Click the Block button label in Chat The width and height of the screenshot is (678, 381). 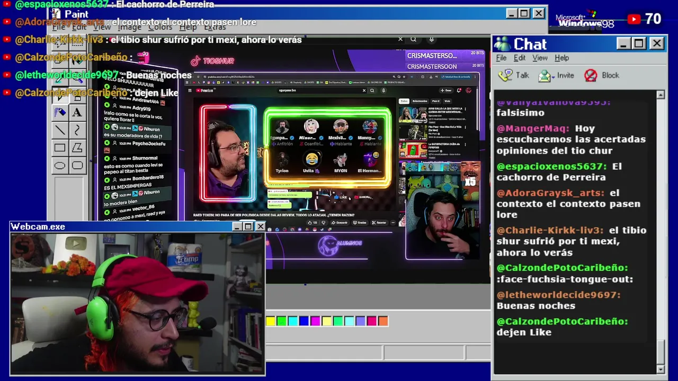(x=610, y=75)
